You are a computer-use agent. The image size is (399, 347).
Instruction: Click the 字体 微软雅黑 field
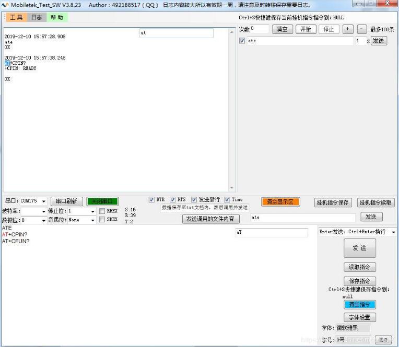pyautogui.click(x=353, y=328)
